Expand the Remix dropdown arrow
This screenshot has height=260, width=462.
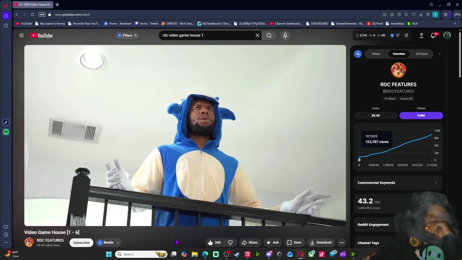118,243
